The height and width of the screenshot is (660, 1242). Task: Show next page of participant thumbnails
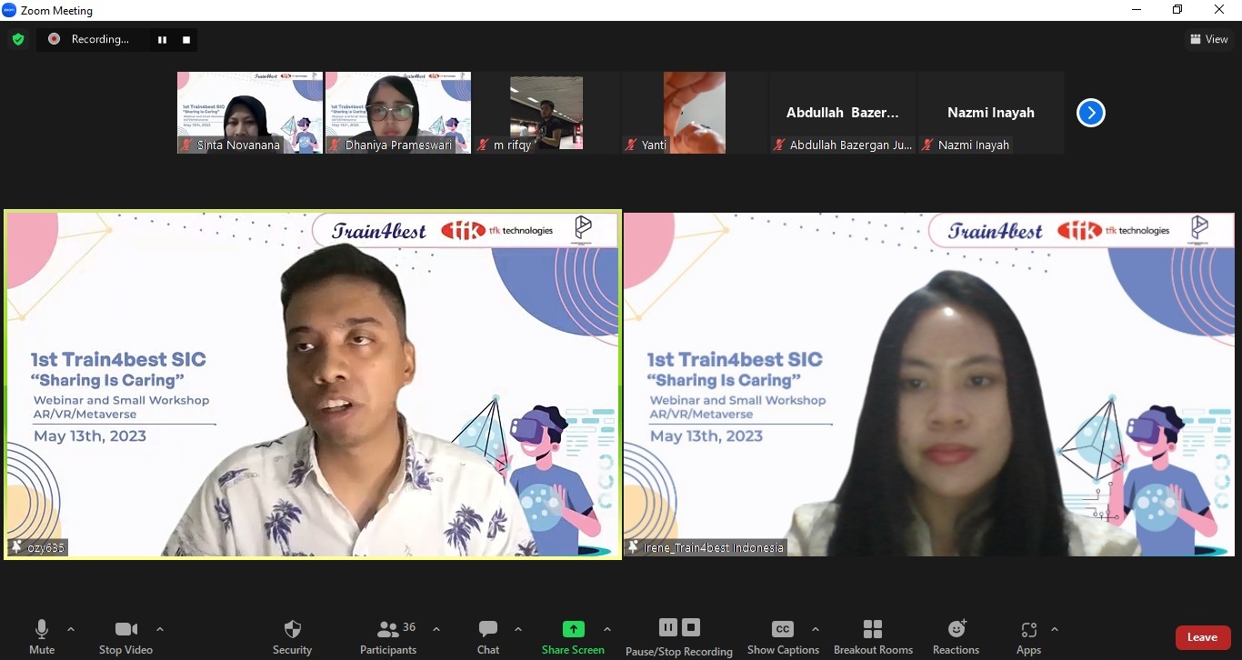(1090, 113)
